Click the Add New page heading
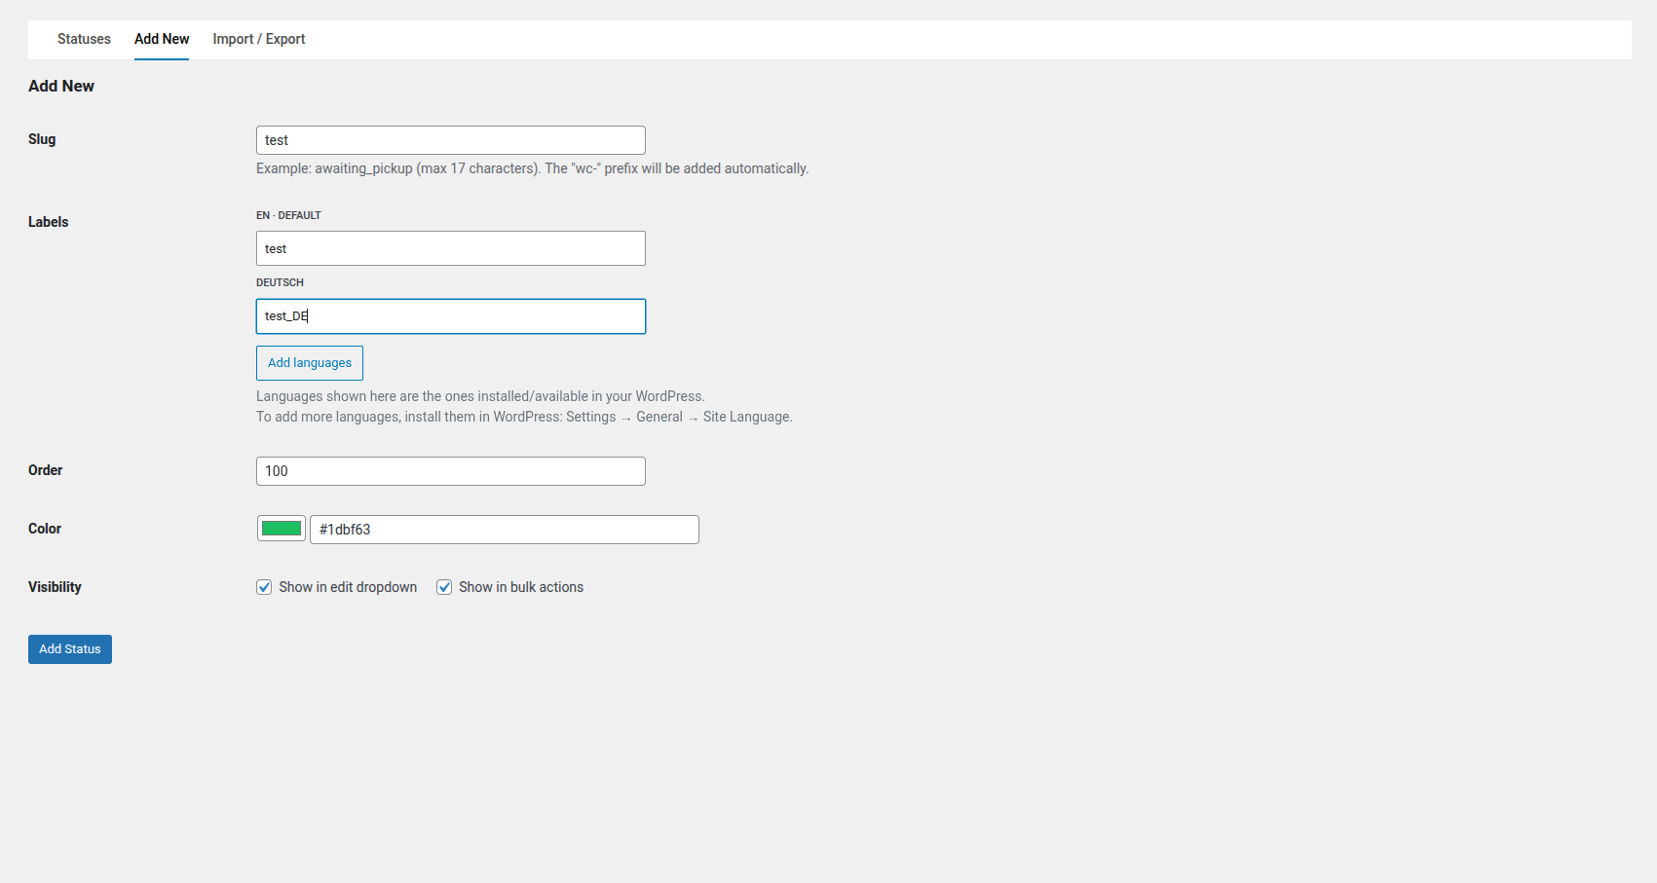 [x=61, y=86]
